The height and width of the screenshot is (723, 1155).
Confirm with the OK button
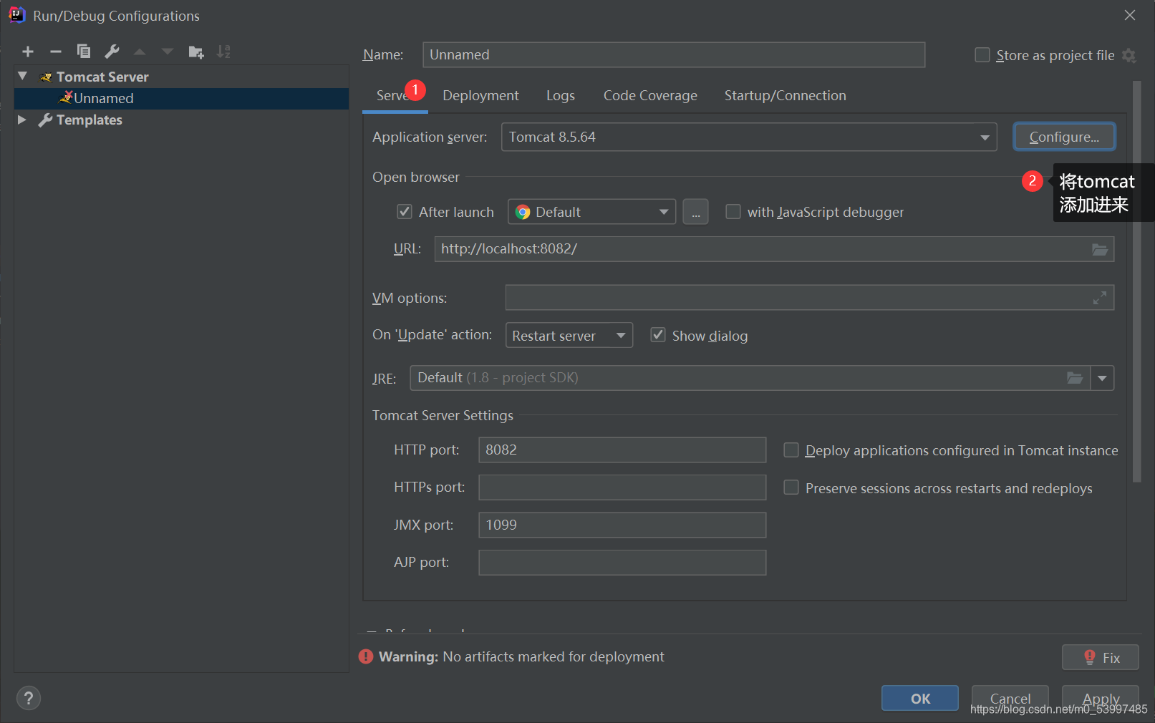[920, 698]
